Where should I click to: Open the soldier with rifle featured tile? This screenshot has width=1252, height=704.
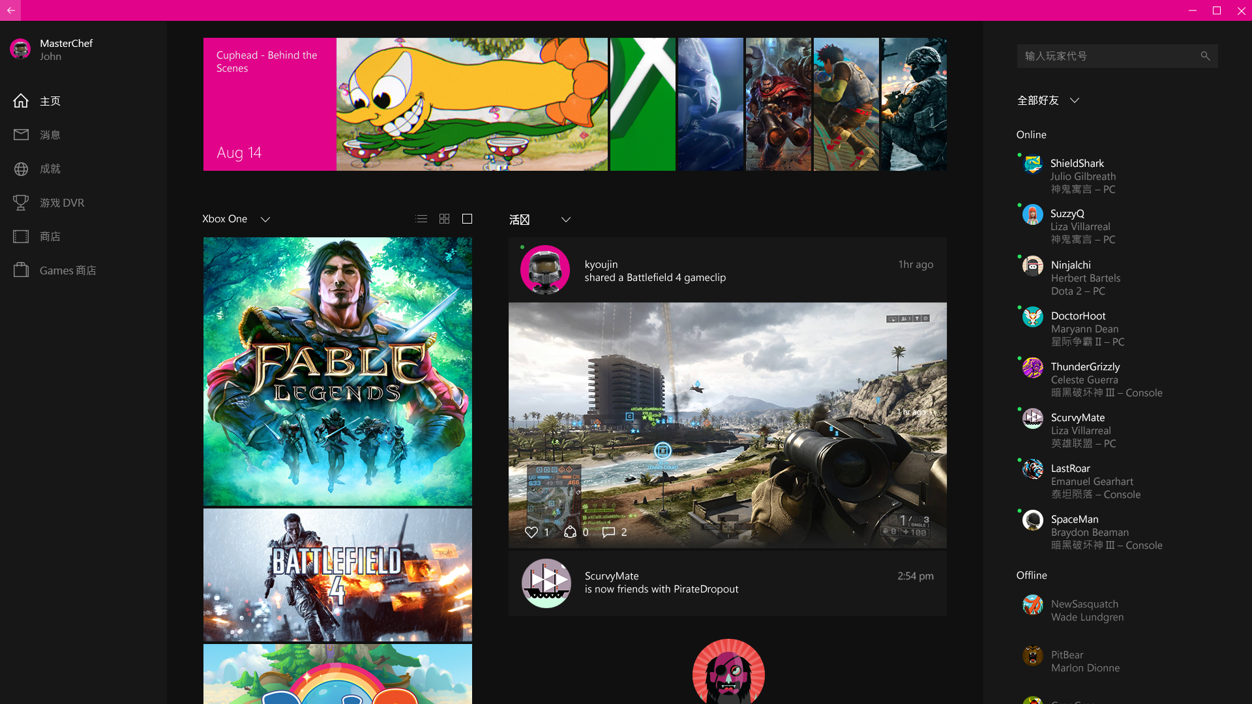(x=914, y=104)
